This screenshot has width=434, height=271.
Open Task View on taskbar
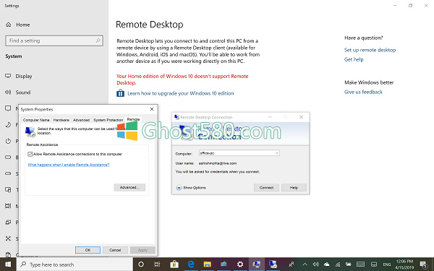coord(157,264)
